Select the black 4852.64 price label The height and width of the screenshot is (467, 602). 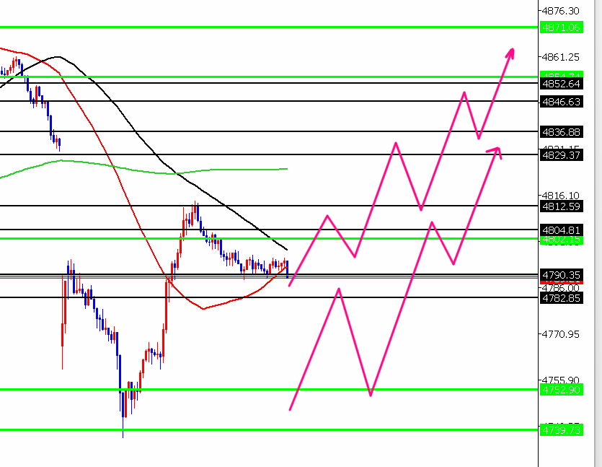point(561,84)
